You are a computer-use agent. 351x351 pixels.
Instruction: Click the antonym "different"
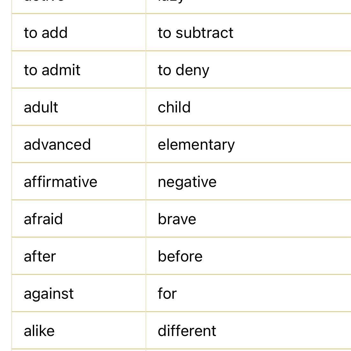[187, 331]
